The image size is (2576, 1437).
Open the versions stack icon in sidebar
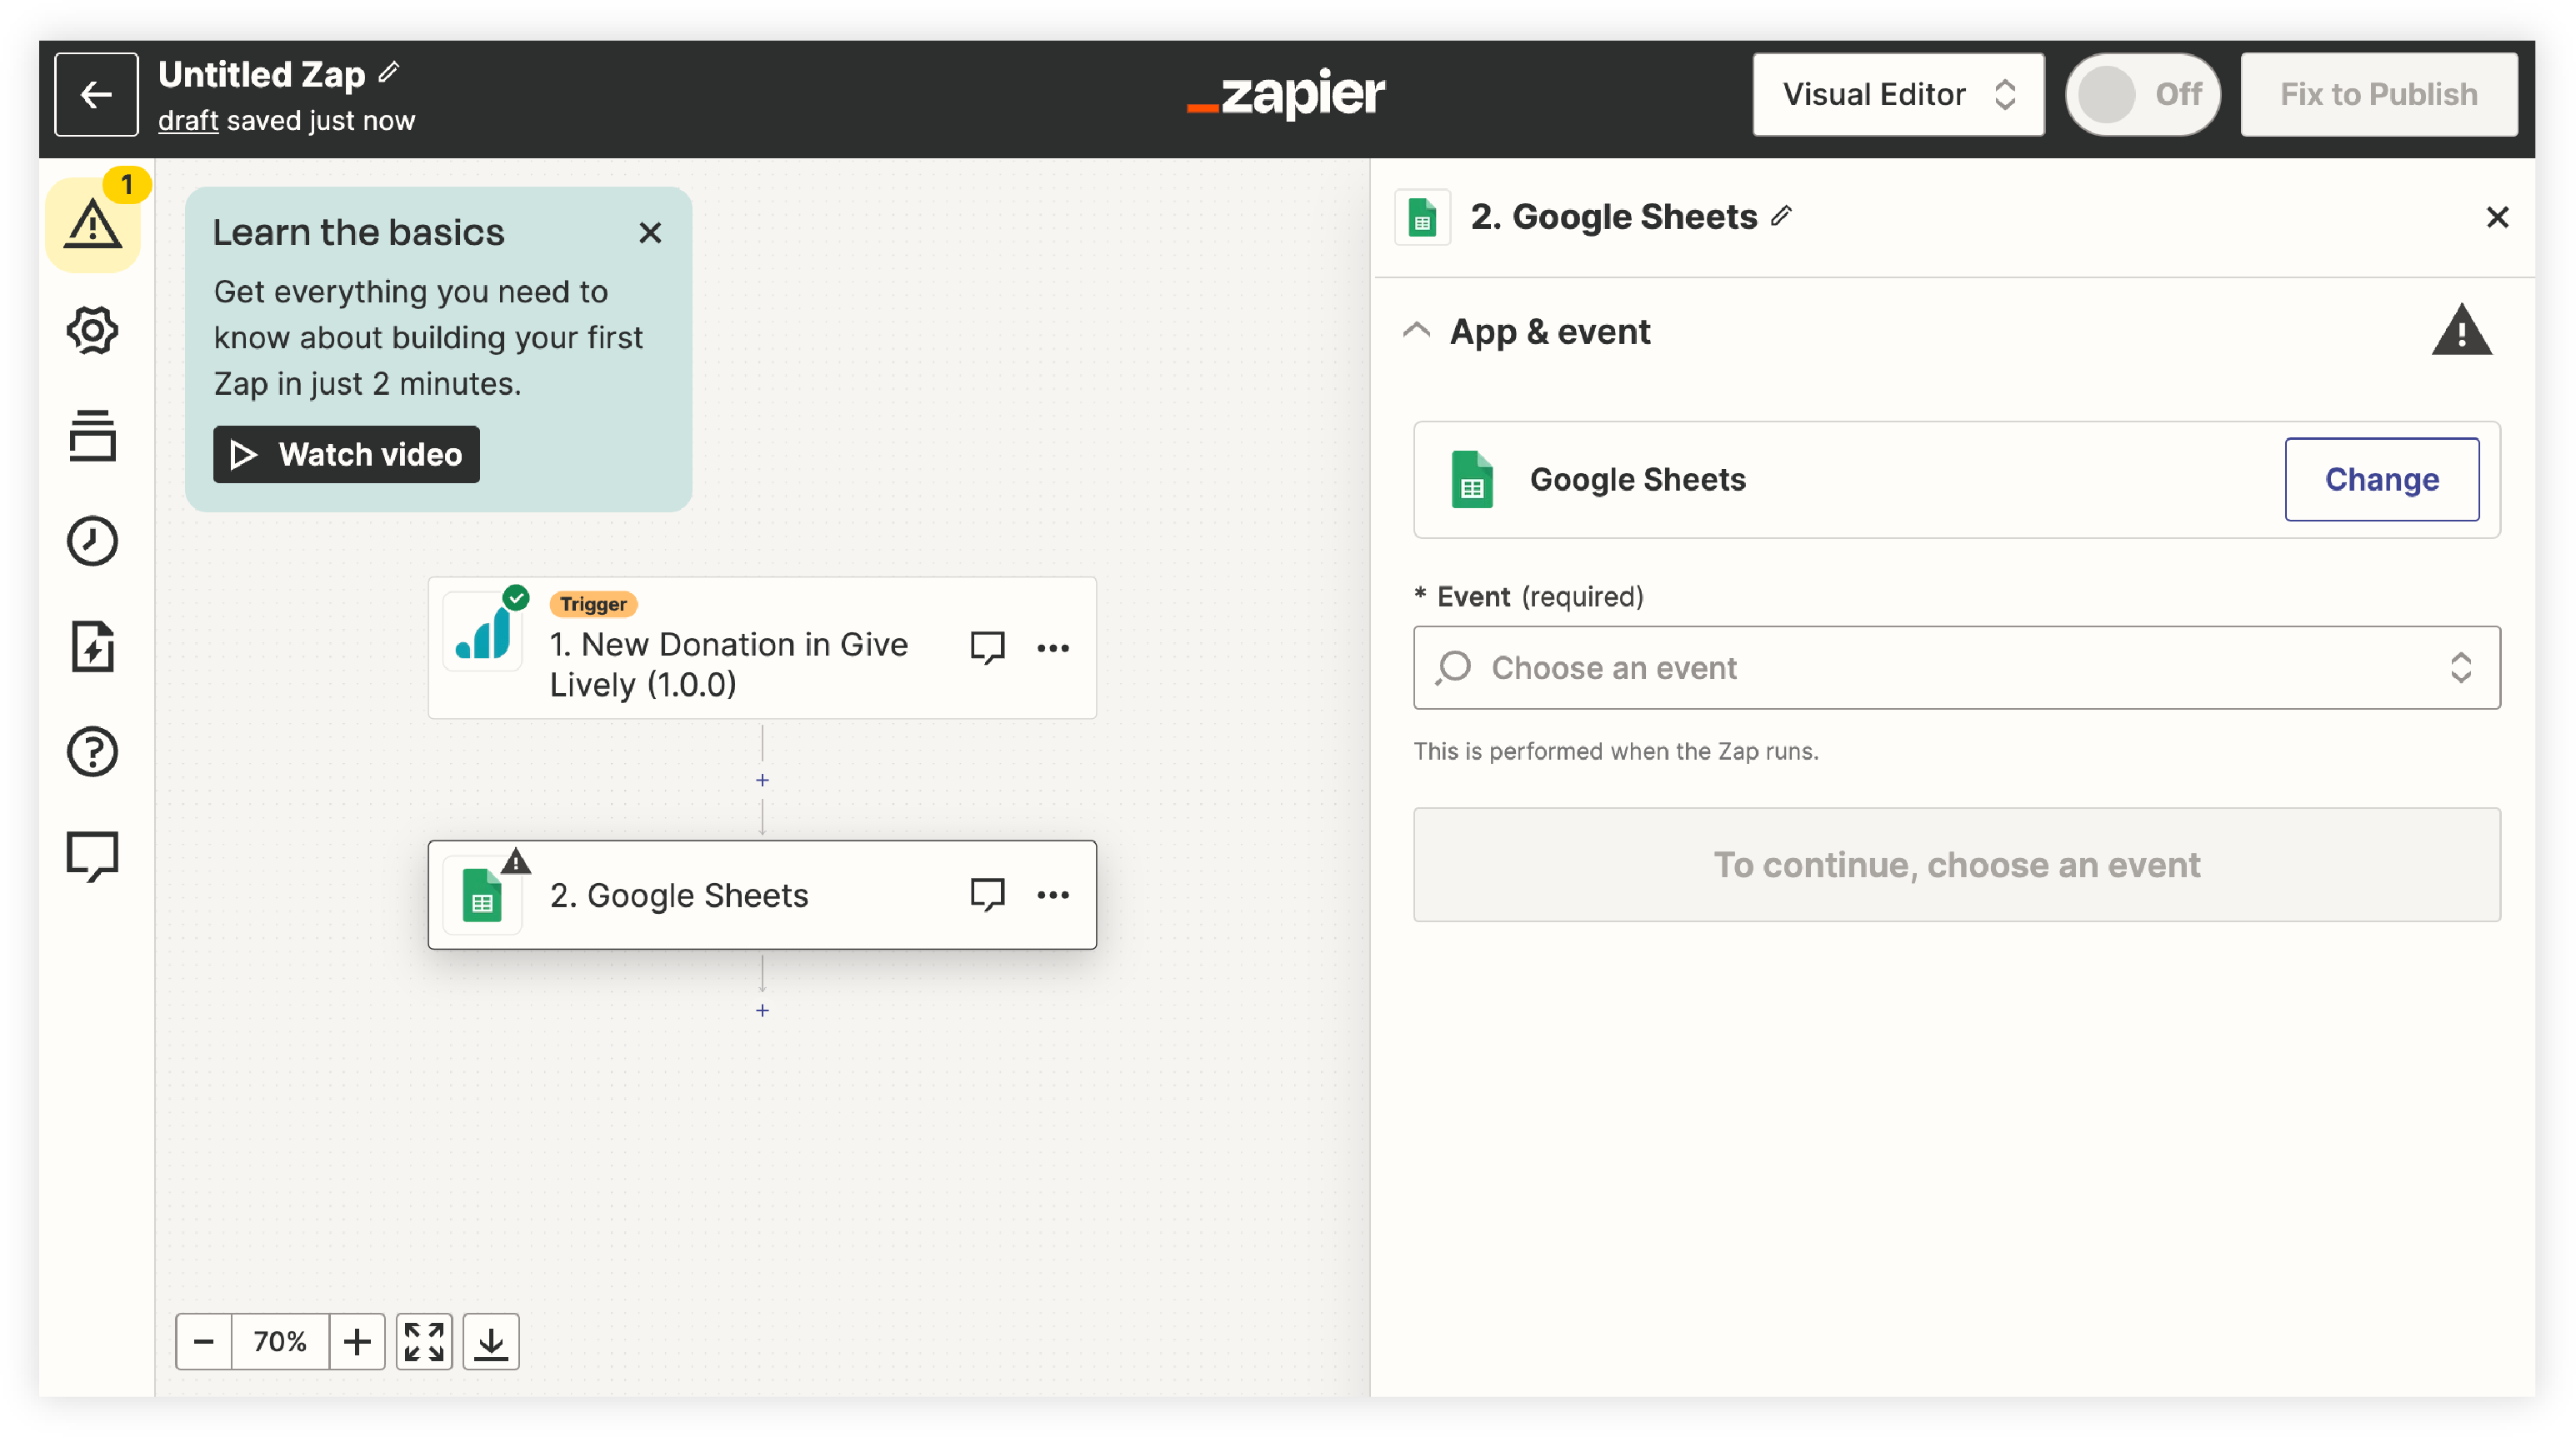[93, 436]
